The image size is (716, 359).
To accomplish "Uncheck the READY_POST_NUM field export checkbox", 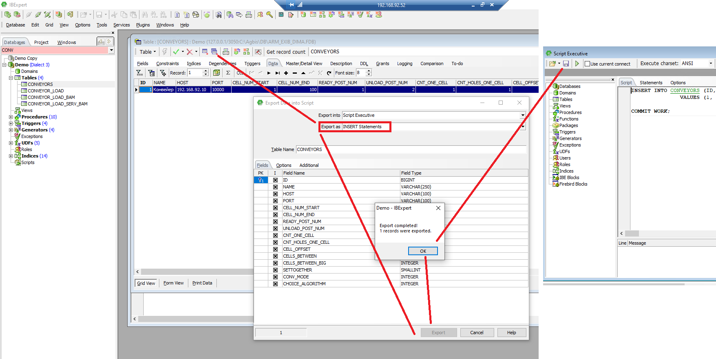I will [x=275, y=221].
